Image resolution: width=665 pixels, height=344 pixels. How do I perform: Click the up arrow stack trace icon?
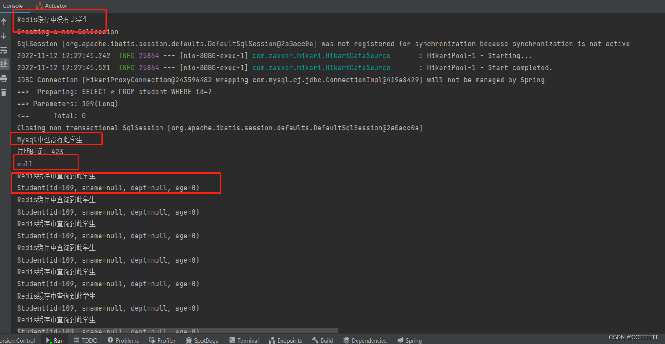[4, 22]
